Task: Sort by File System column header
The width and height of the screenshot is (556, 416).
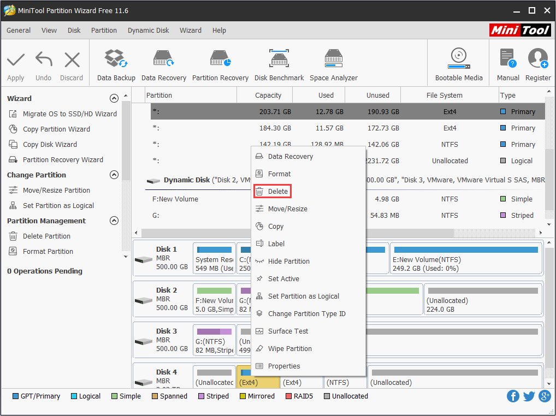Action: (x=449, y=96)
